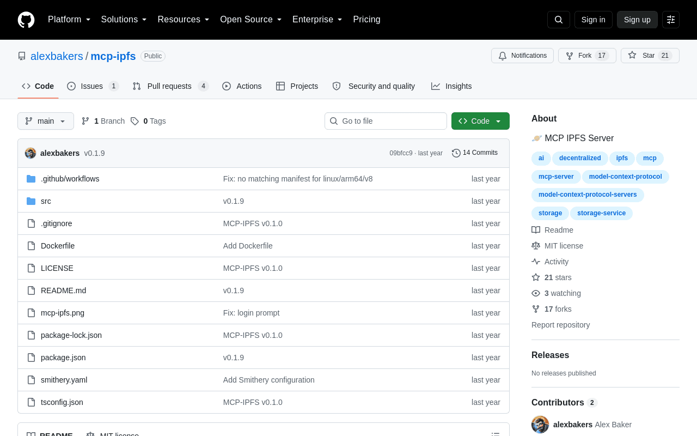Click alexbakers contributor avatar
Screen dimensions: 697x436
[x=540, y=425]
